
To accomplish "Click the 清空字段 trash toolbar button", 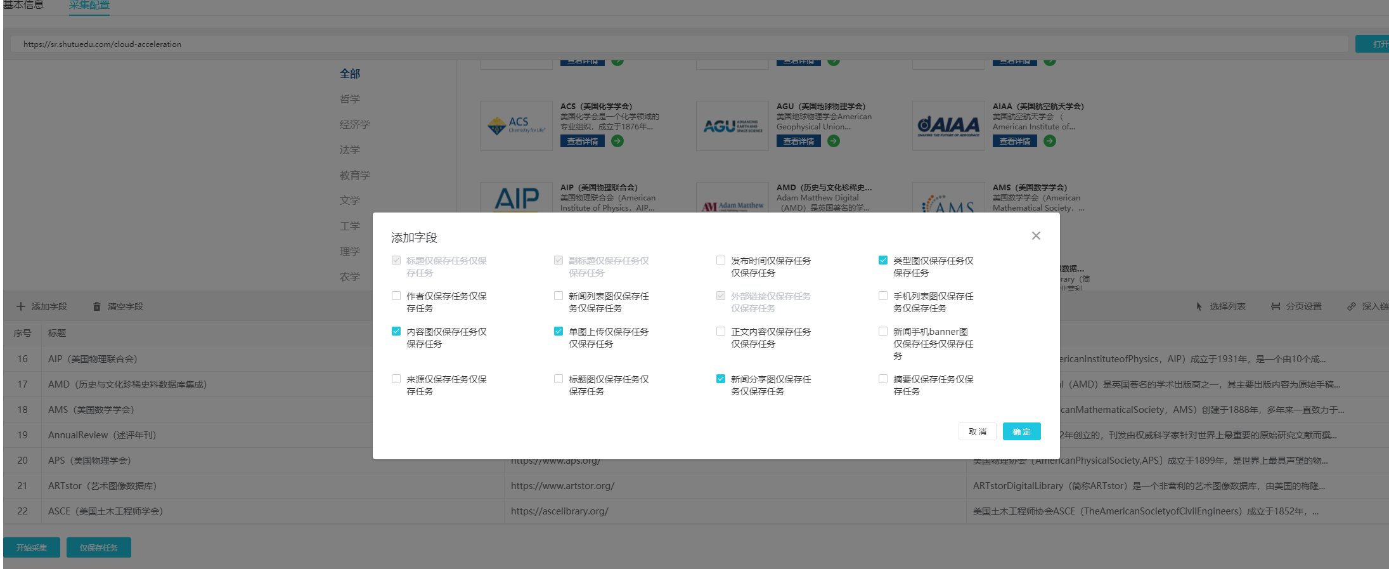I will point(118,306).
